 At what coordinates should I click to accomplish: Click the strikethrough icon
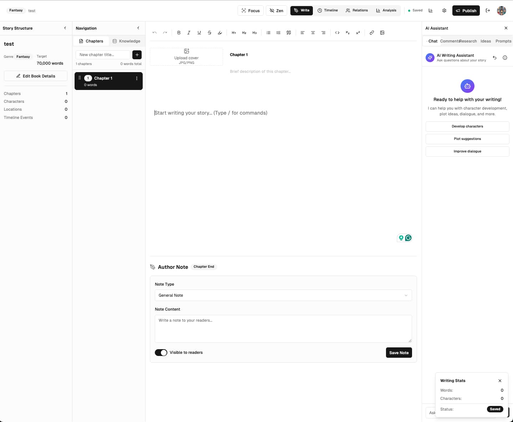tap(209, 32)
